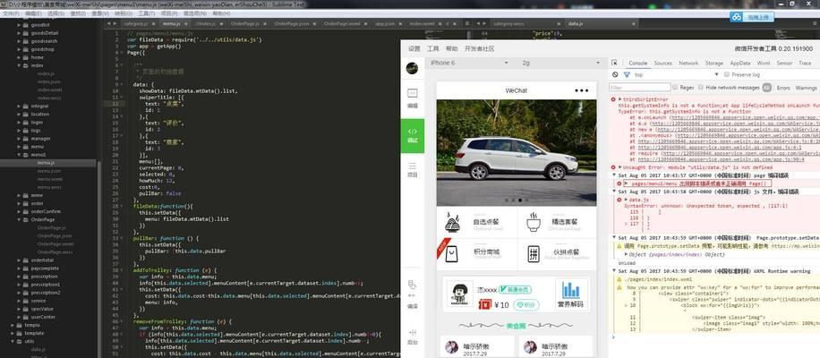Open the AppData tab in devtools

point(740,63)
